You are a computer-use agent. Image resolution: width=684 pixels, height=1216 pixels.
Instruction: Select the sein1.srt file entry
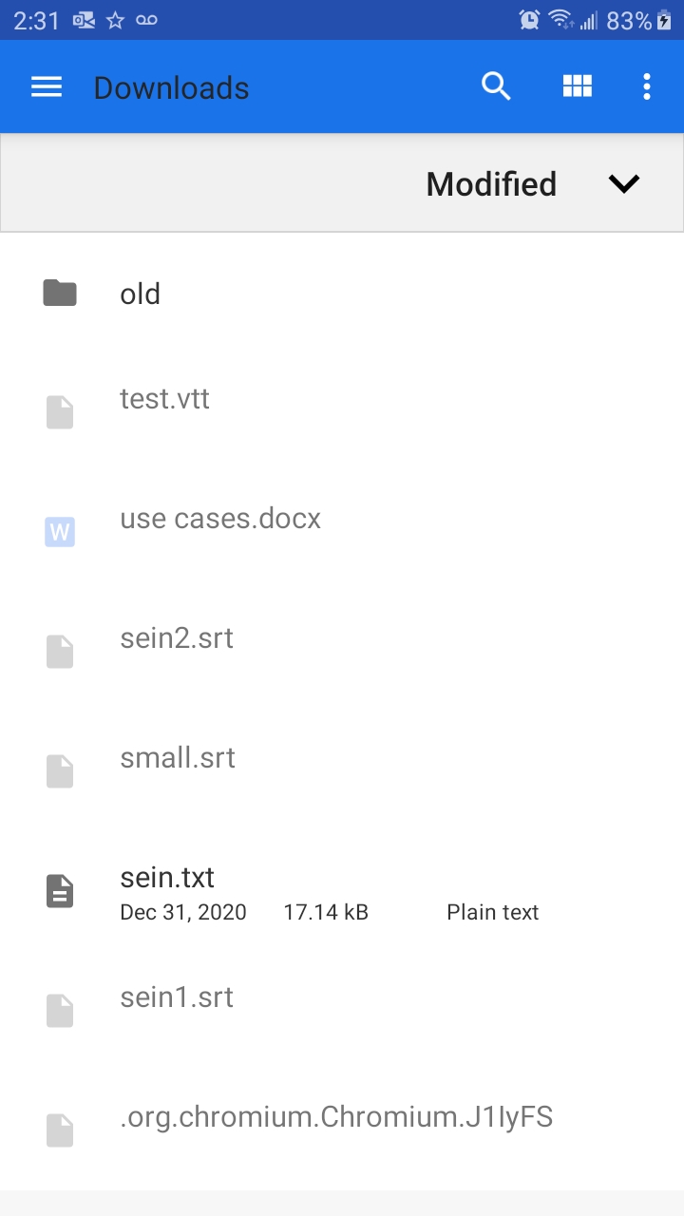click(285, 997)
